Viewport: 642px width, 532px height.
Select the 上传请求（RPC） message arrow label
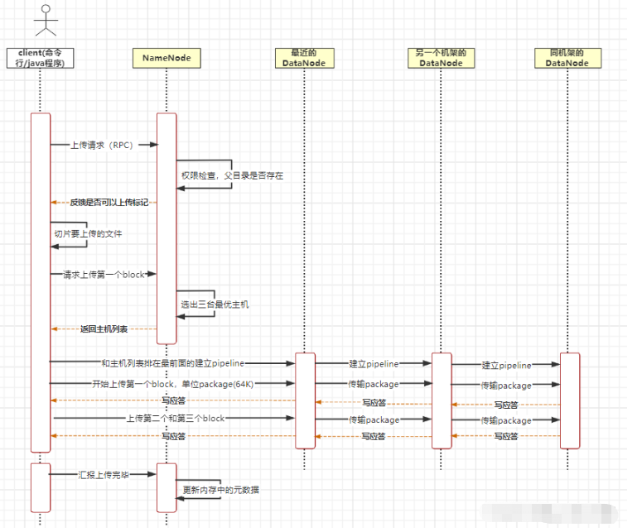(x=102, y=145)
